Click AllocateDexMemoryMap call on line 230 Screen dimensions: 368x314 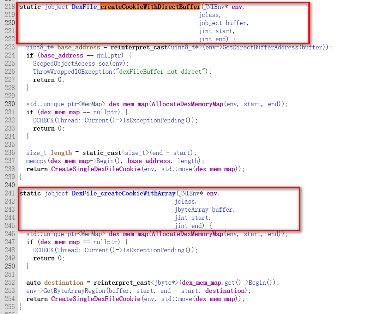[187, 104]
